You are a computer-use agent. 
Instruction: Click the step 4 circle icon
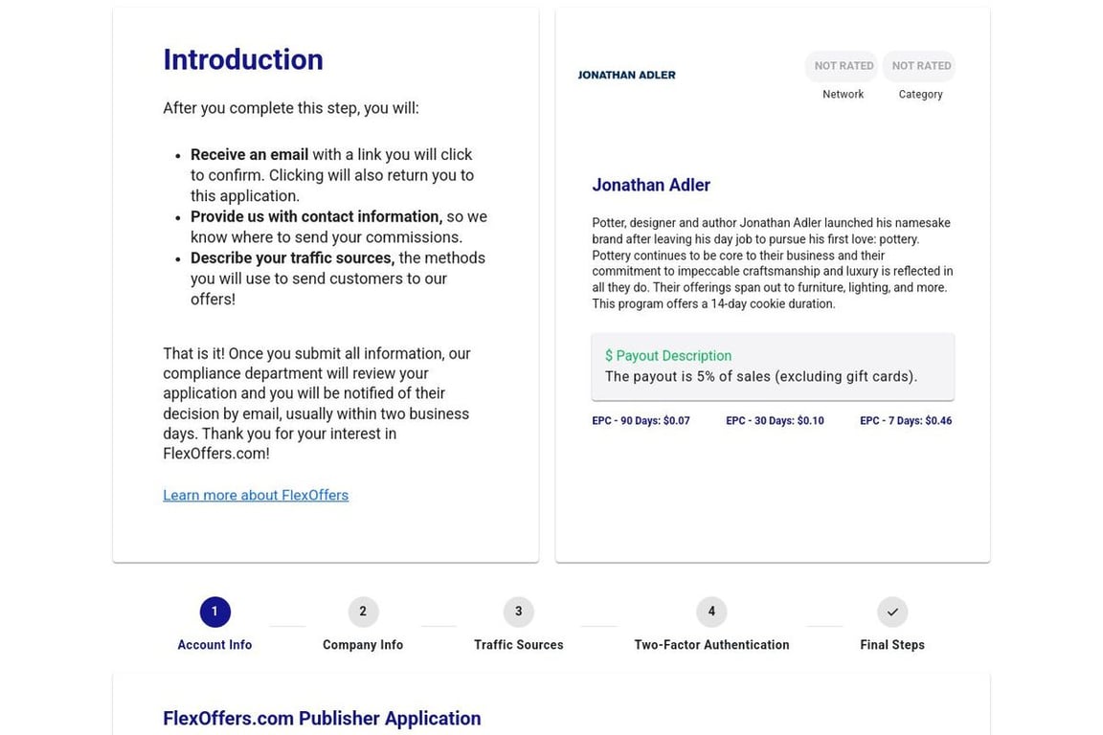coord(711,612)
